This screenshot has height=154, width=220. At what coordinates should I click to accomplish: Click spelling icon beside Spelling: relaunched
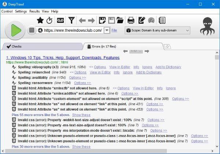point(14,72)
